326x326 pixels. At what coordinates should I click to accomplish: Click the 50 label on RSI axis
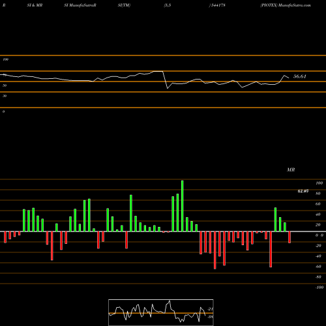5,85
